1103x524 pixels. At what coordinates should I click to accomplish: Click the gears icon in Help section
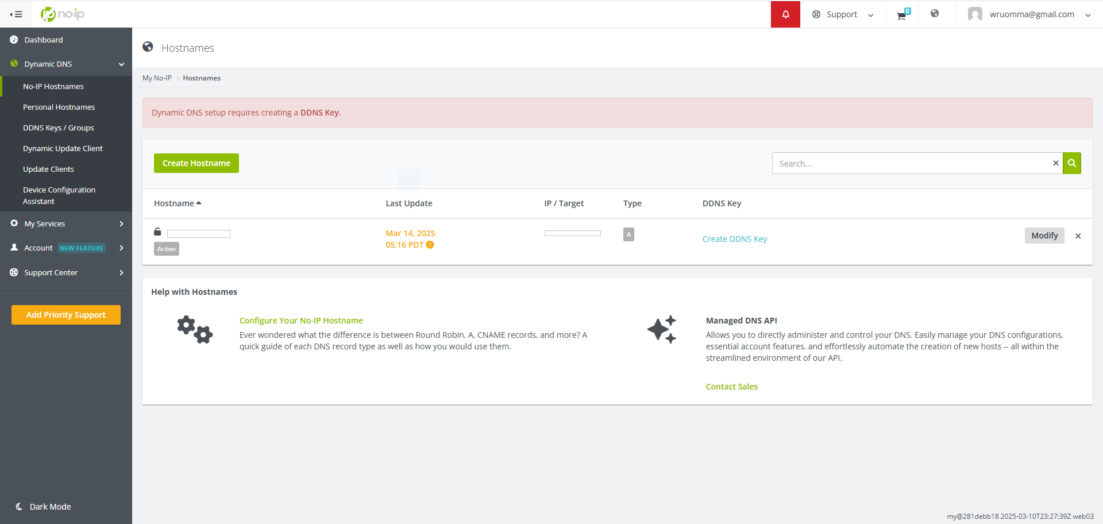point(195,330)
